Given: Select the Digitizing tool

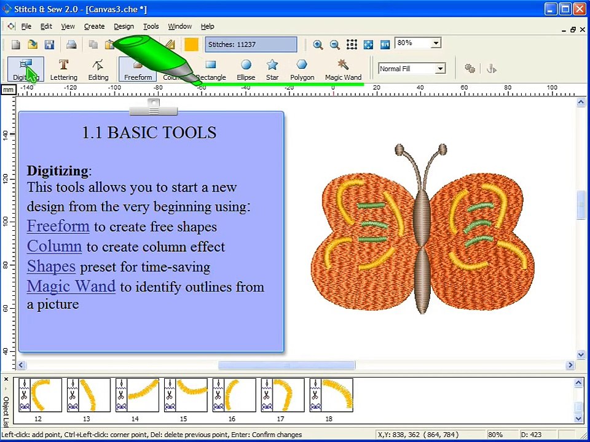Looking at the screenshot, I should coord(26,69).
